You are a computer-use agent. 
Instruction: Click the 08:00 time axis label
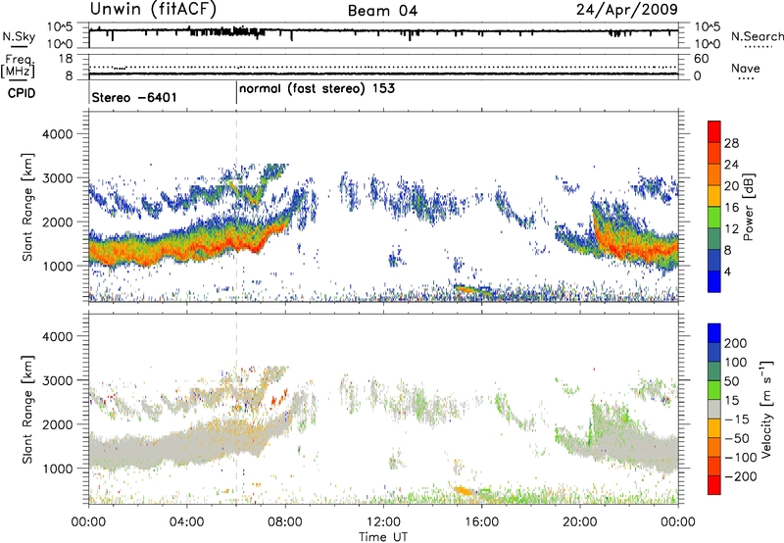click(285, 522)
